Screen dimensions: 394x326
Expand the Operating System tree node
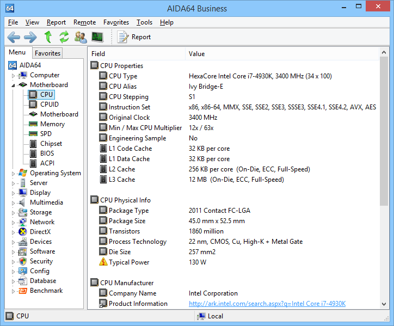click(x=13, y=174)
